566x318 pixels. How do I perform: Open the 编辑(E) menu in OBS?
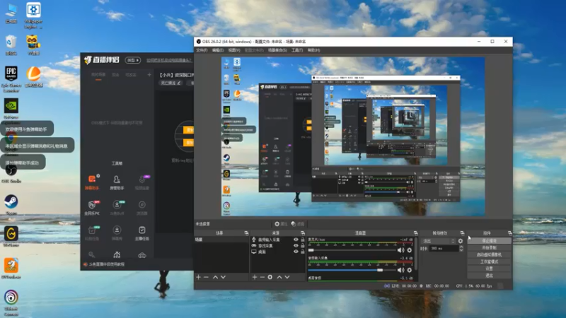pyautogui.click(x=218, y=50)
